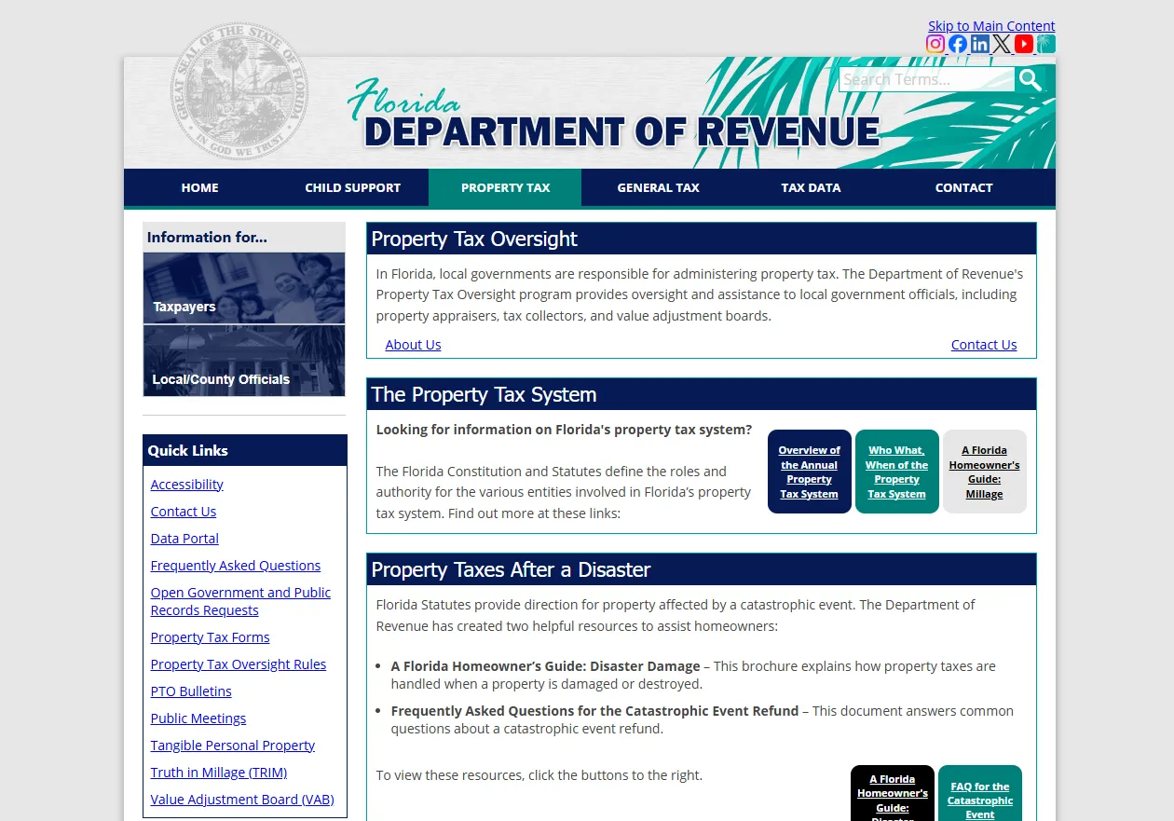Open the CHILD SUPPORT navigation tab

(x=353, y=187)
